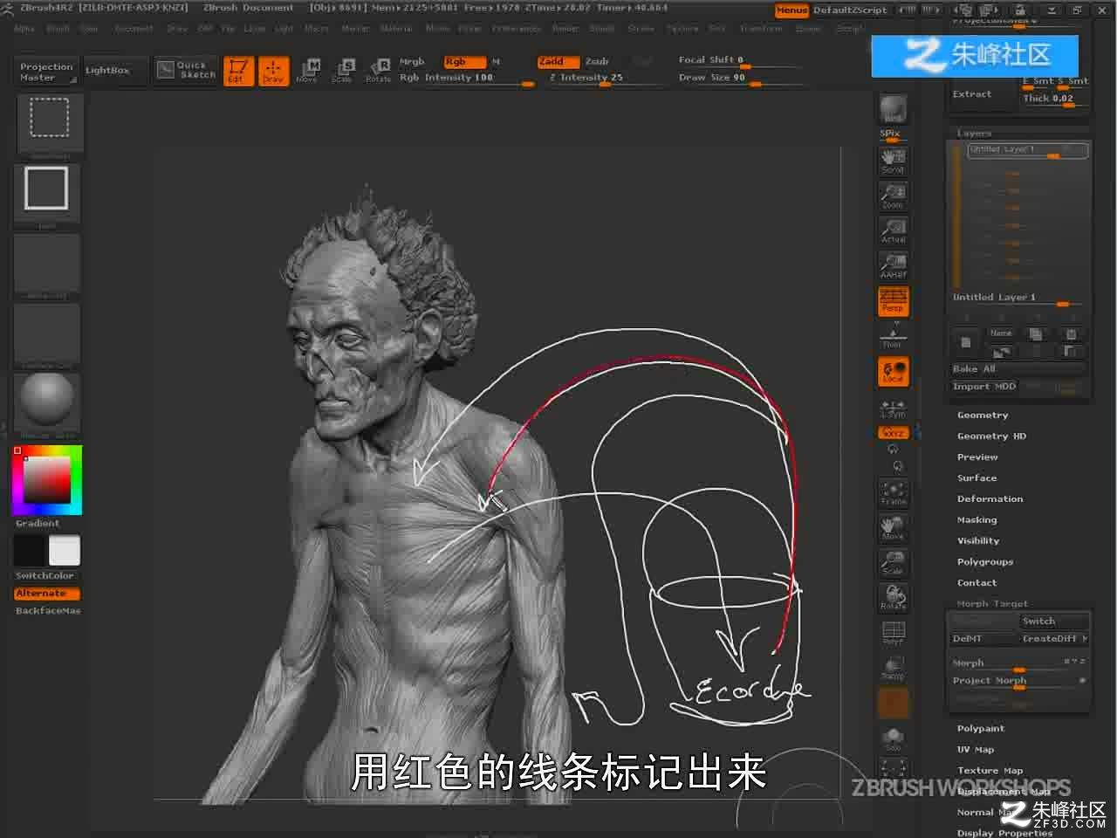Screen dimensions: 1117x838
Task: Click the Rotate view icon in right shelf
Action: tap(893, 597)
